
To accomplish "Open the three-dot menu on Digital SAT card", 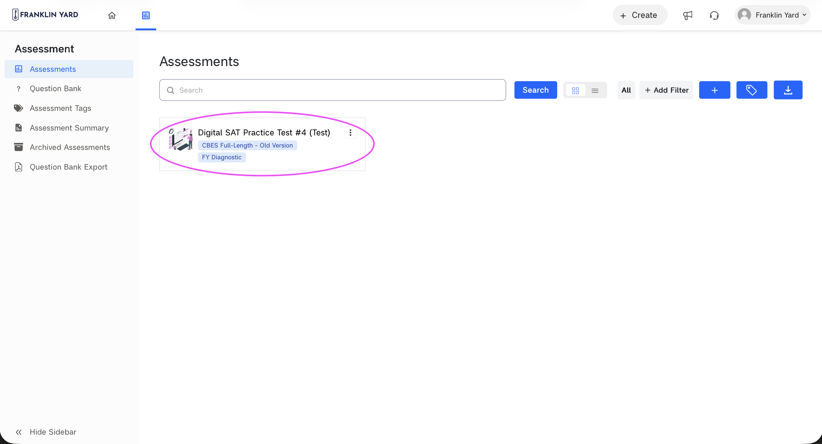I will pyautogui.click(x=350, y=132).
